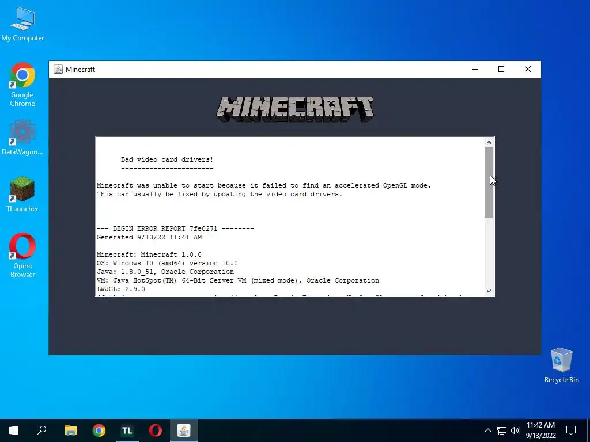The image size is (590, 442).
Task: Select the DataWagon desktop shortcut
Action: [22, 137]
